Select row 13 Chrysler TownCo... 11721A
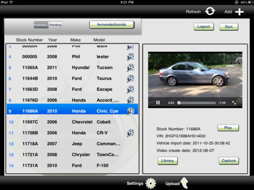This screenshot has width=254, height=190. [72, 155]
